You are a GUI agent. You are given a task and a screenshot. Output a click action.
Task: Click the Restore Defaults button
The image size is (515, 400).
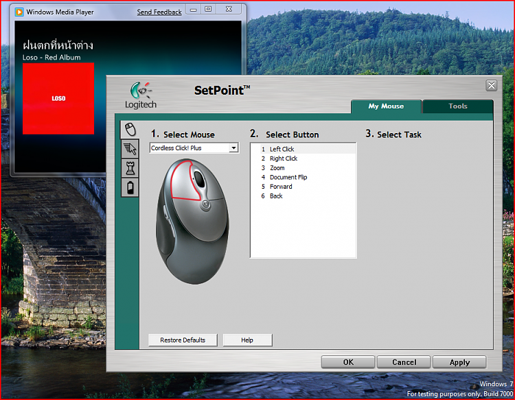183,340
